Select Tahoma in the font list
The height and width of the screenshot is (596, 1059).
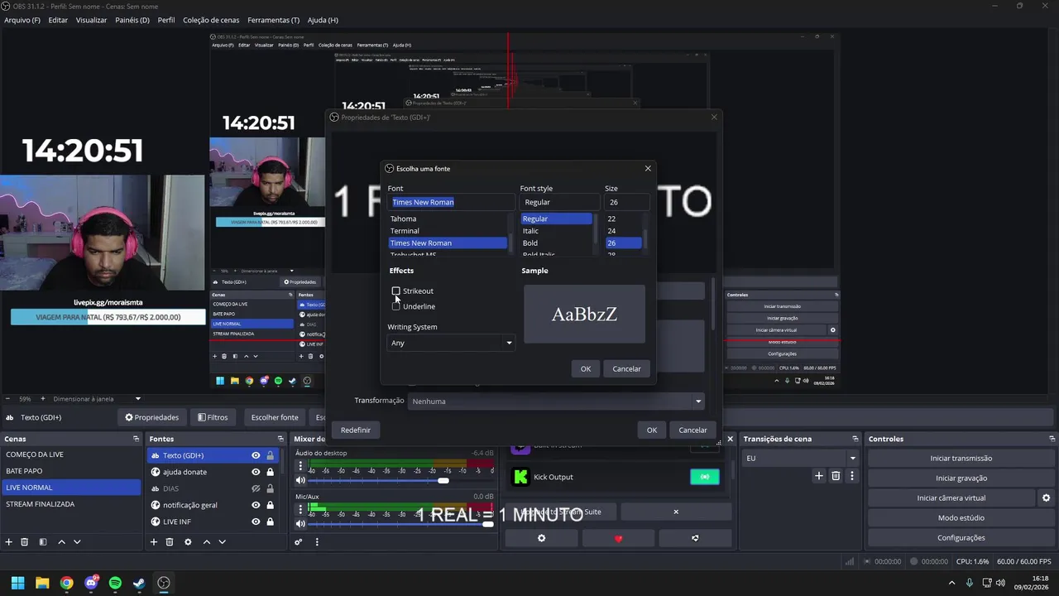click(x=448, y=219)
